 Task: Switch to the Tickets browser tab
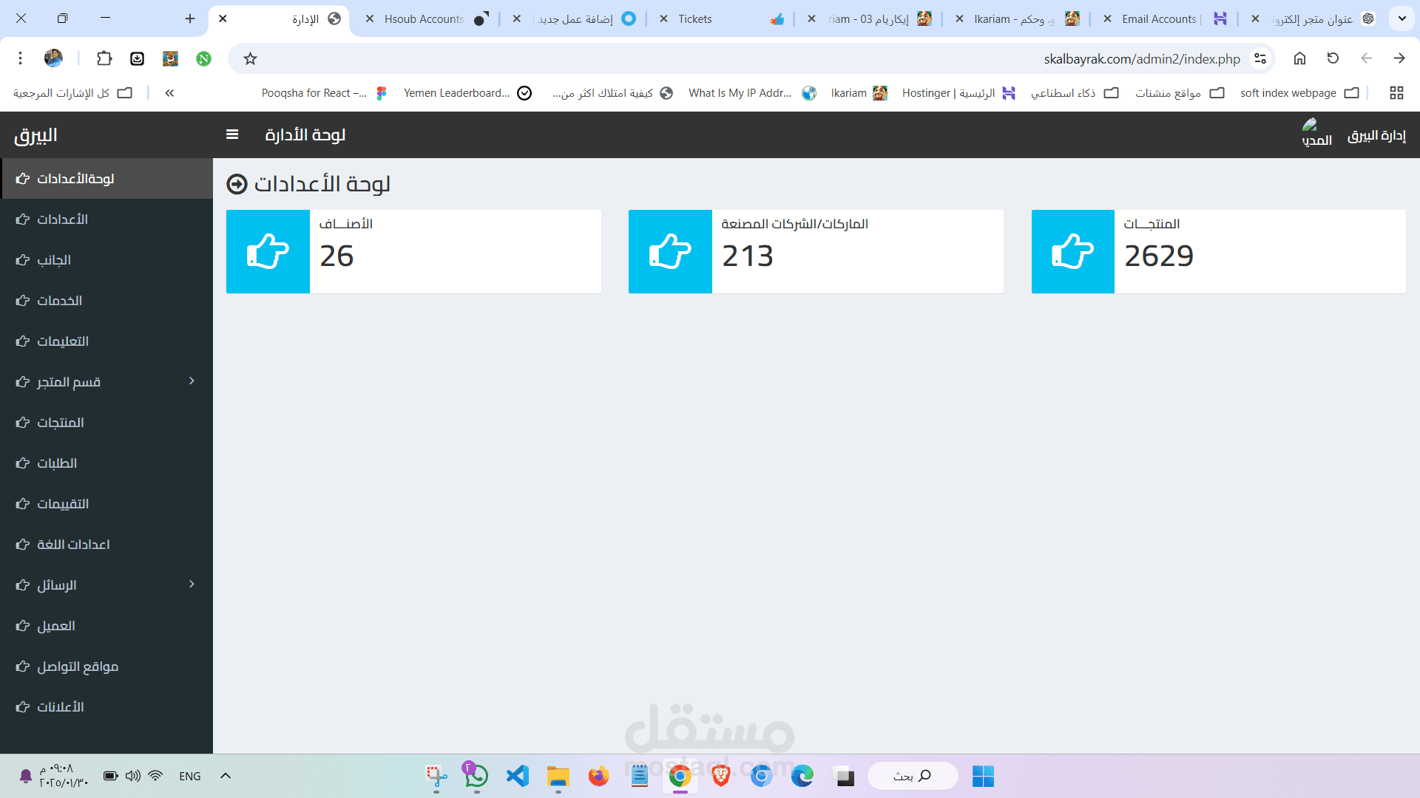pos(695,18)
